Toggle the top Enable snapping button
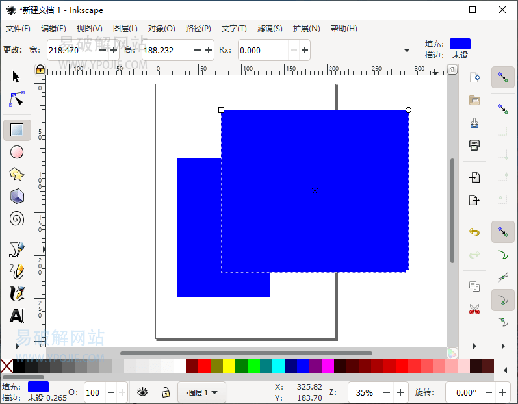 pyautogui.click(x=503, y=77)
